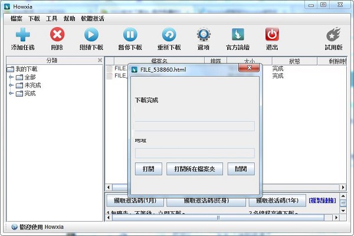
Task: Click bottom panel vertical scrollbar up arrow
Action: [343, 196]
